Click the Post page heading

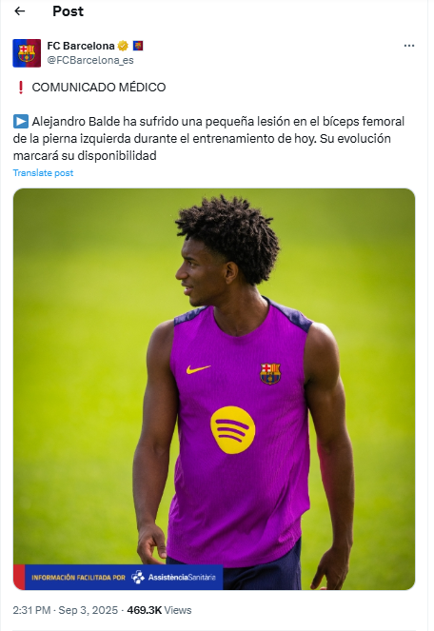(x=68, y=11)
